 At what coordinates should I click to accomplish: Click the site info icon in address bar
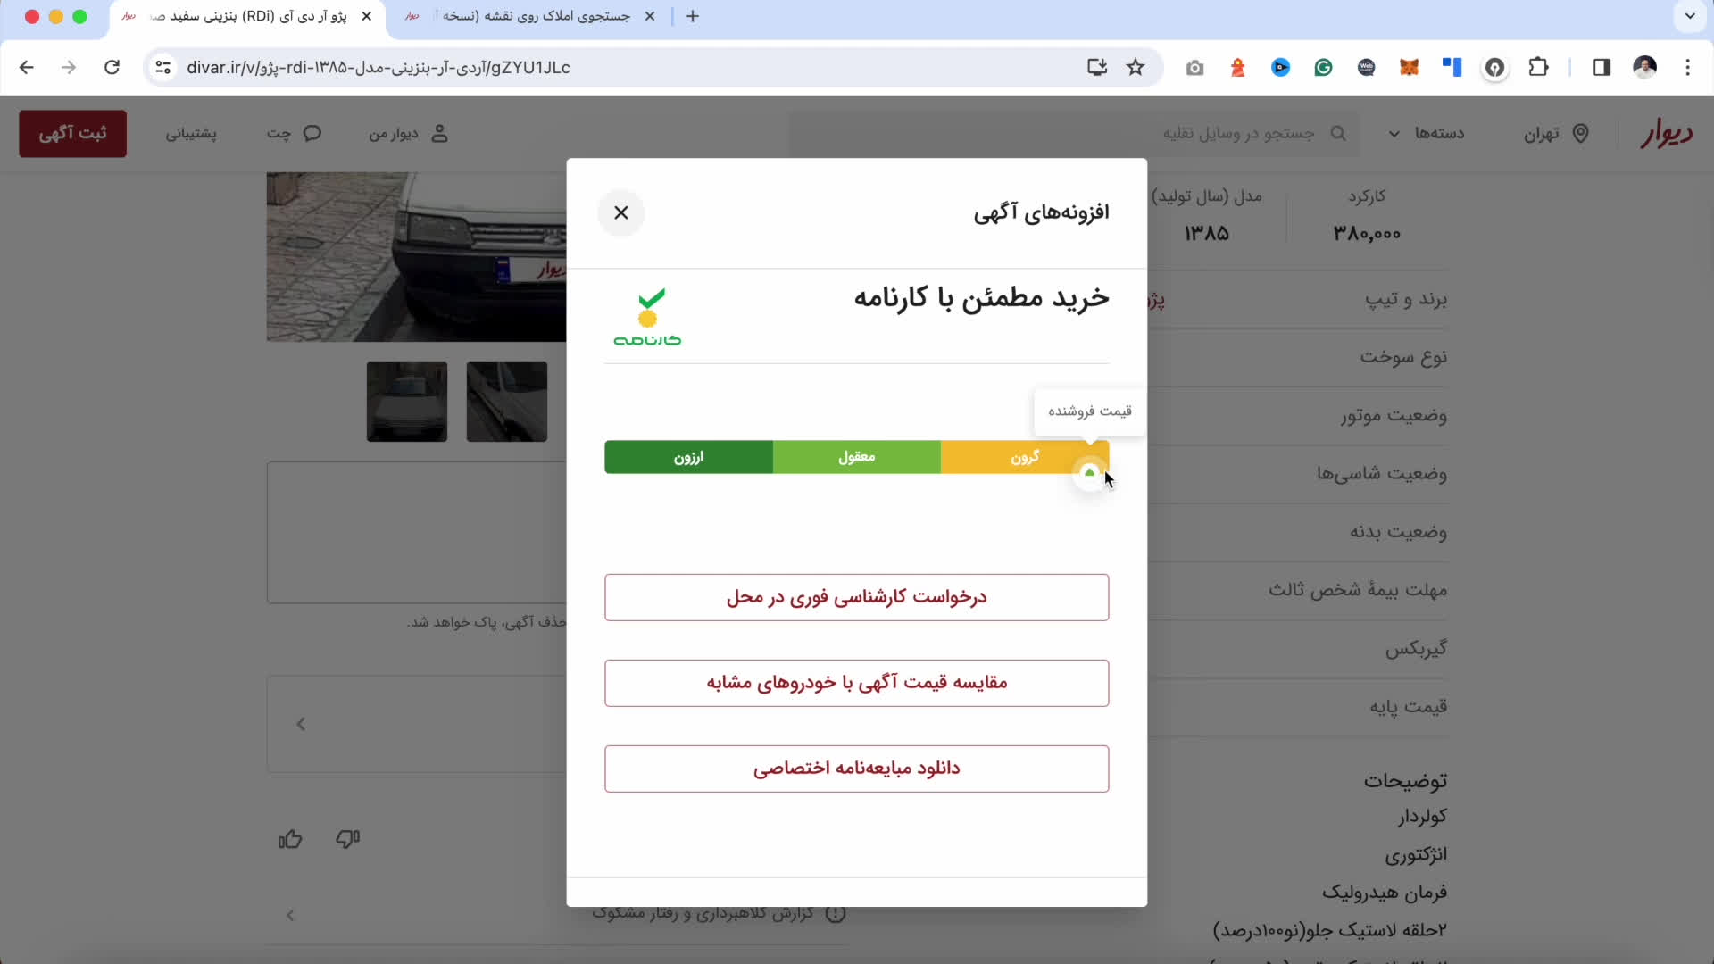[x=162, y=67]
